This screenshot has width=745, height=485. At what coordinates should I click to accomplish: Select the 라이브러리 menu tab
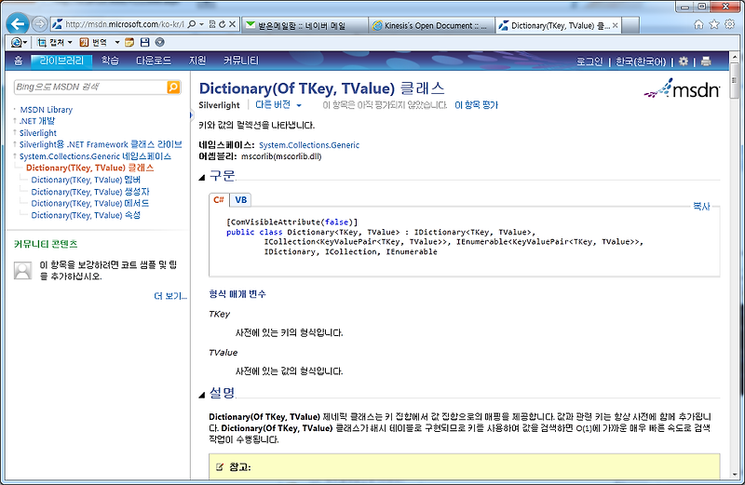tap(61, 61)
